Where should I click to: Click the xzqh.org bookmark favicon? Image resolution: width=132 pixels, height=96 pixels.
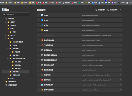[42, 85]
